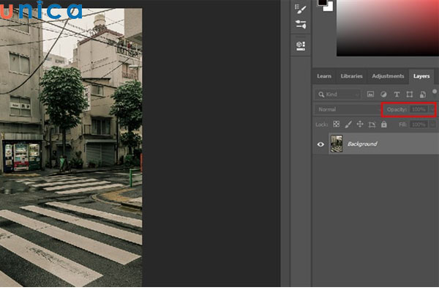Screen dimensions: 439x293
Task: Switch to the Libraries tab
Action: tap(351, 76)
